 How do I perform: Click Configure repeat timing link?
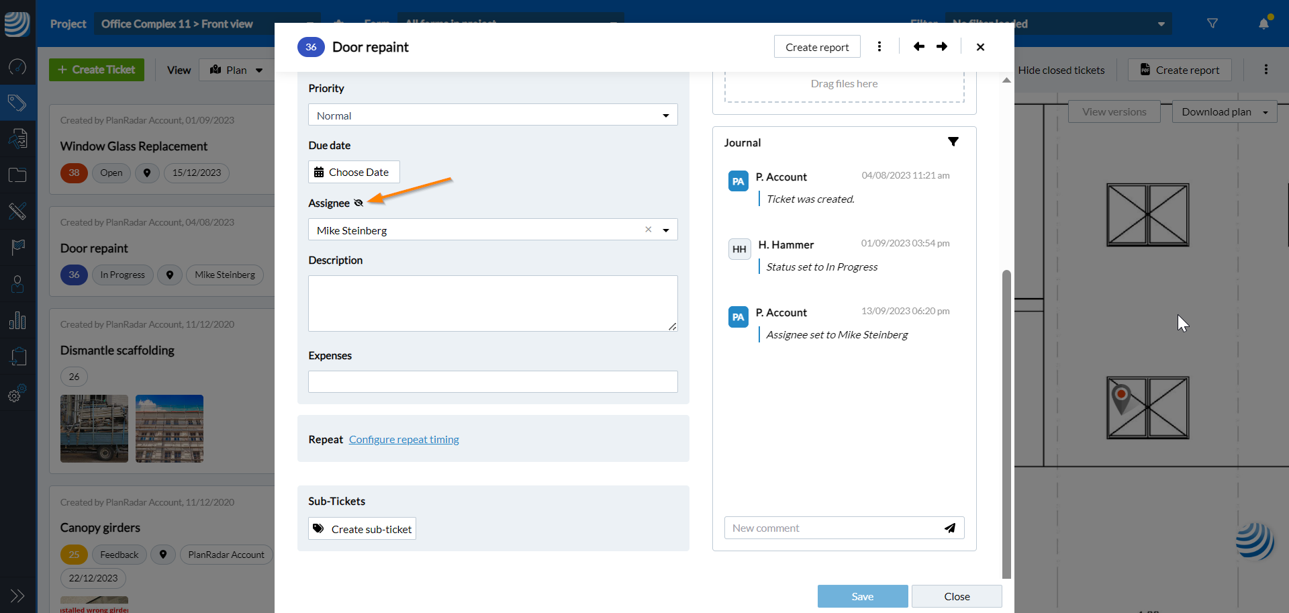(x=403, y=439)
